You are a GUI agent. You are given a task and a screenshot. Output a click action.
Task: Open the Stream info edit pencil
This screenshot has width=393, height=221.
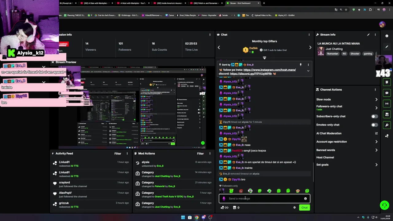coord(368,35)
